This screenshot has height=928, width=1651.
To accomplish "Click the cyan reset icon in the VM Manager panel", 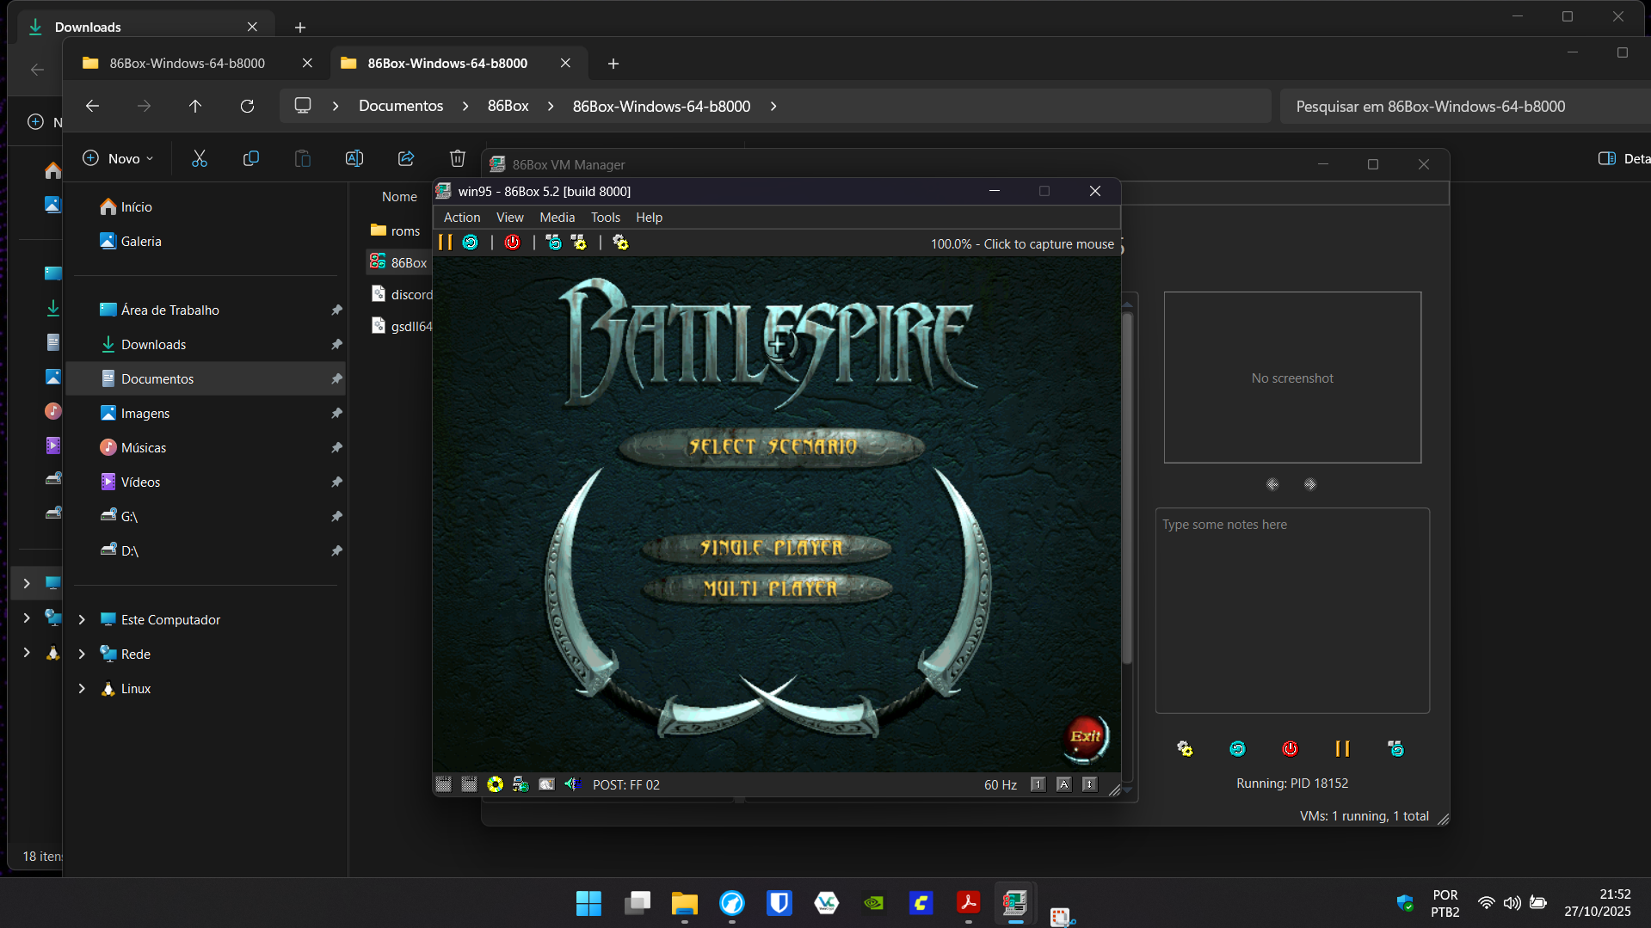I will point(1237,749).
